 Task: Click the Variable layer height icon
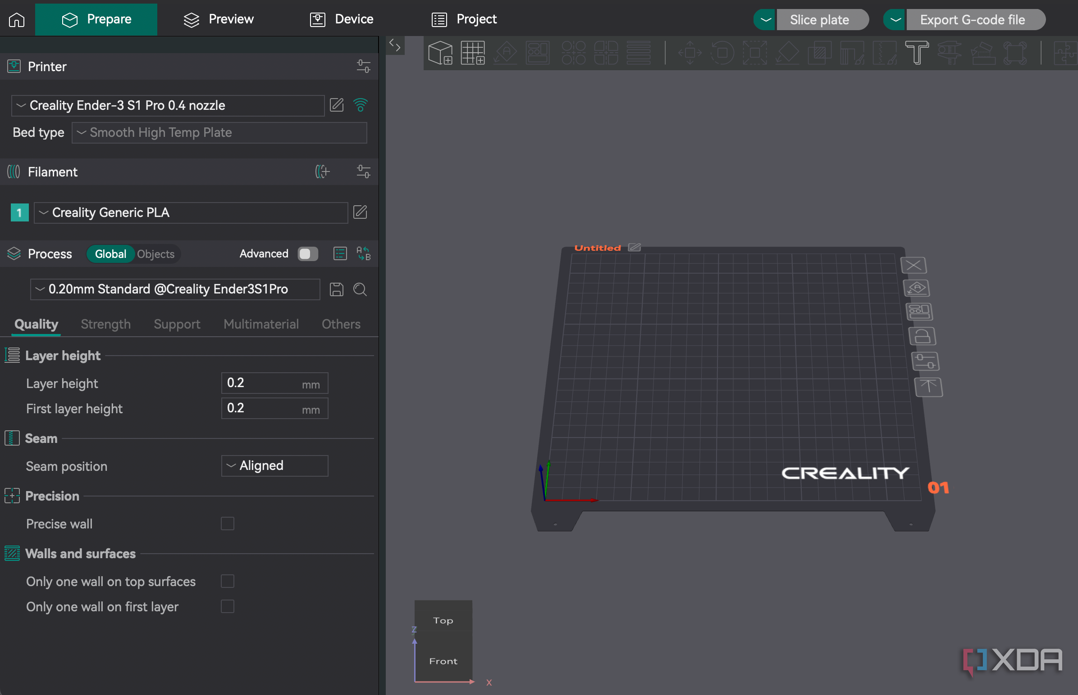639,53
